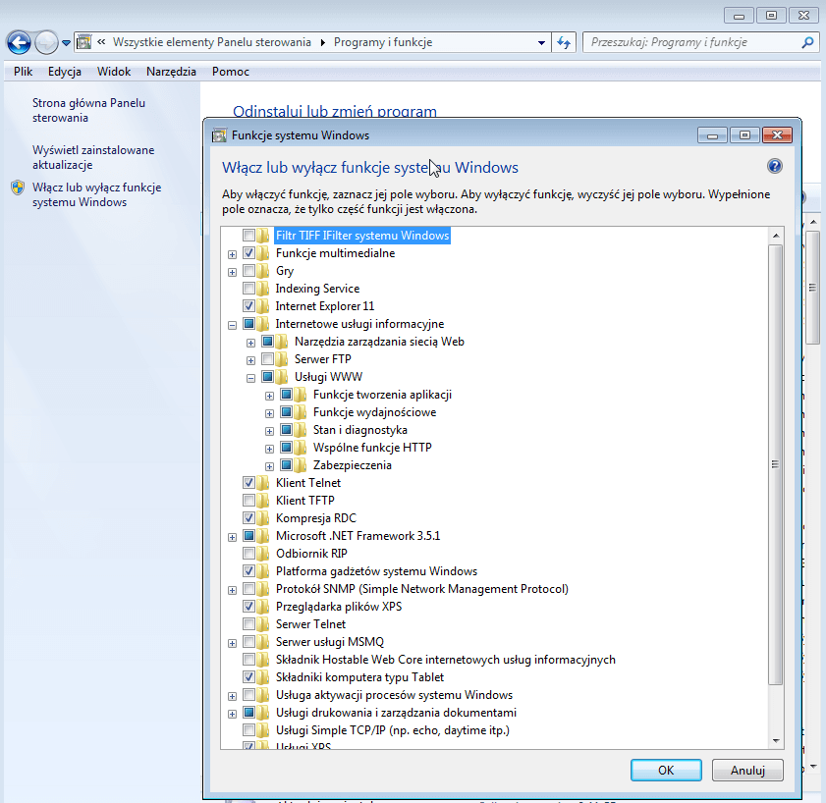Open the Plik menu

pyautogui.click(x=24, y=72)
